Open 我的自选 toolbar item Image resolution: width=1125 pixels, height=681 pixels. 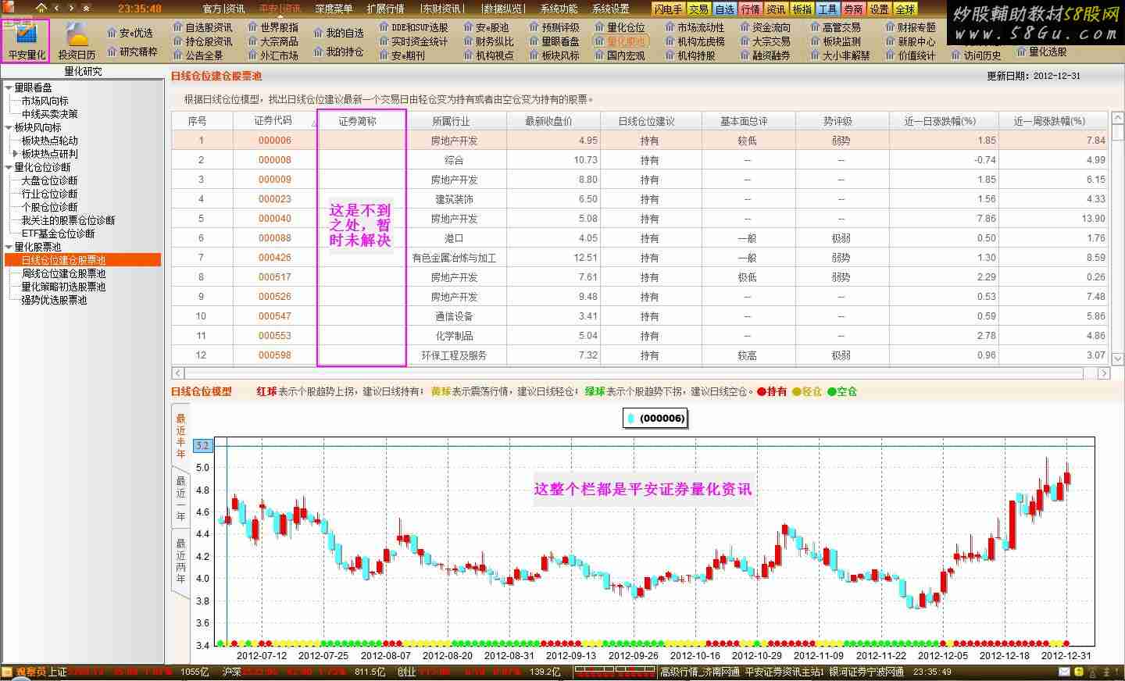click(x=338, y=33)
